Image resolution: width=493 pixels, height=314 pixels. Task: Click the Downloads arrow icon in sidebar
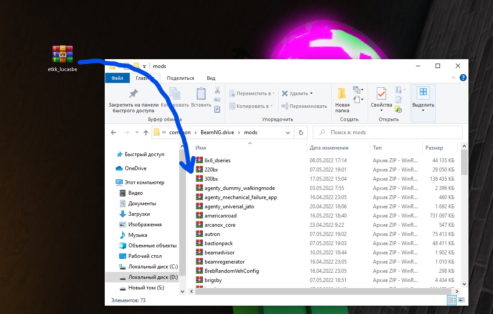point(123,214)
